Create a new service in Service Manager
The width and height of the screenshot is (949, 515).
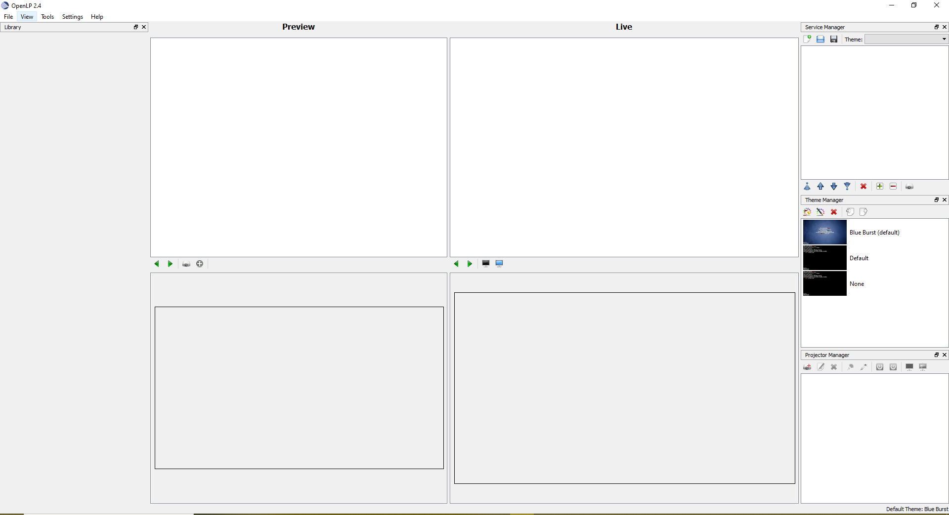pyautogui.click(x=807, y=39)
